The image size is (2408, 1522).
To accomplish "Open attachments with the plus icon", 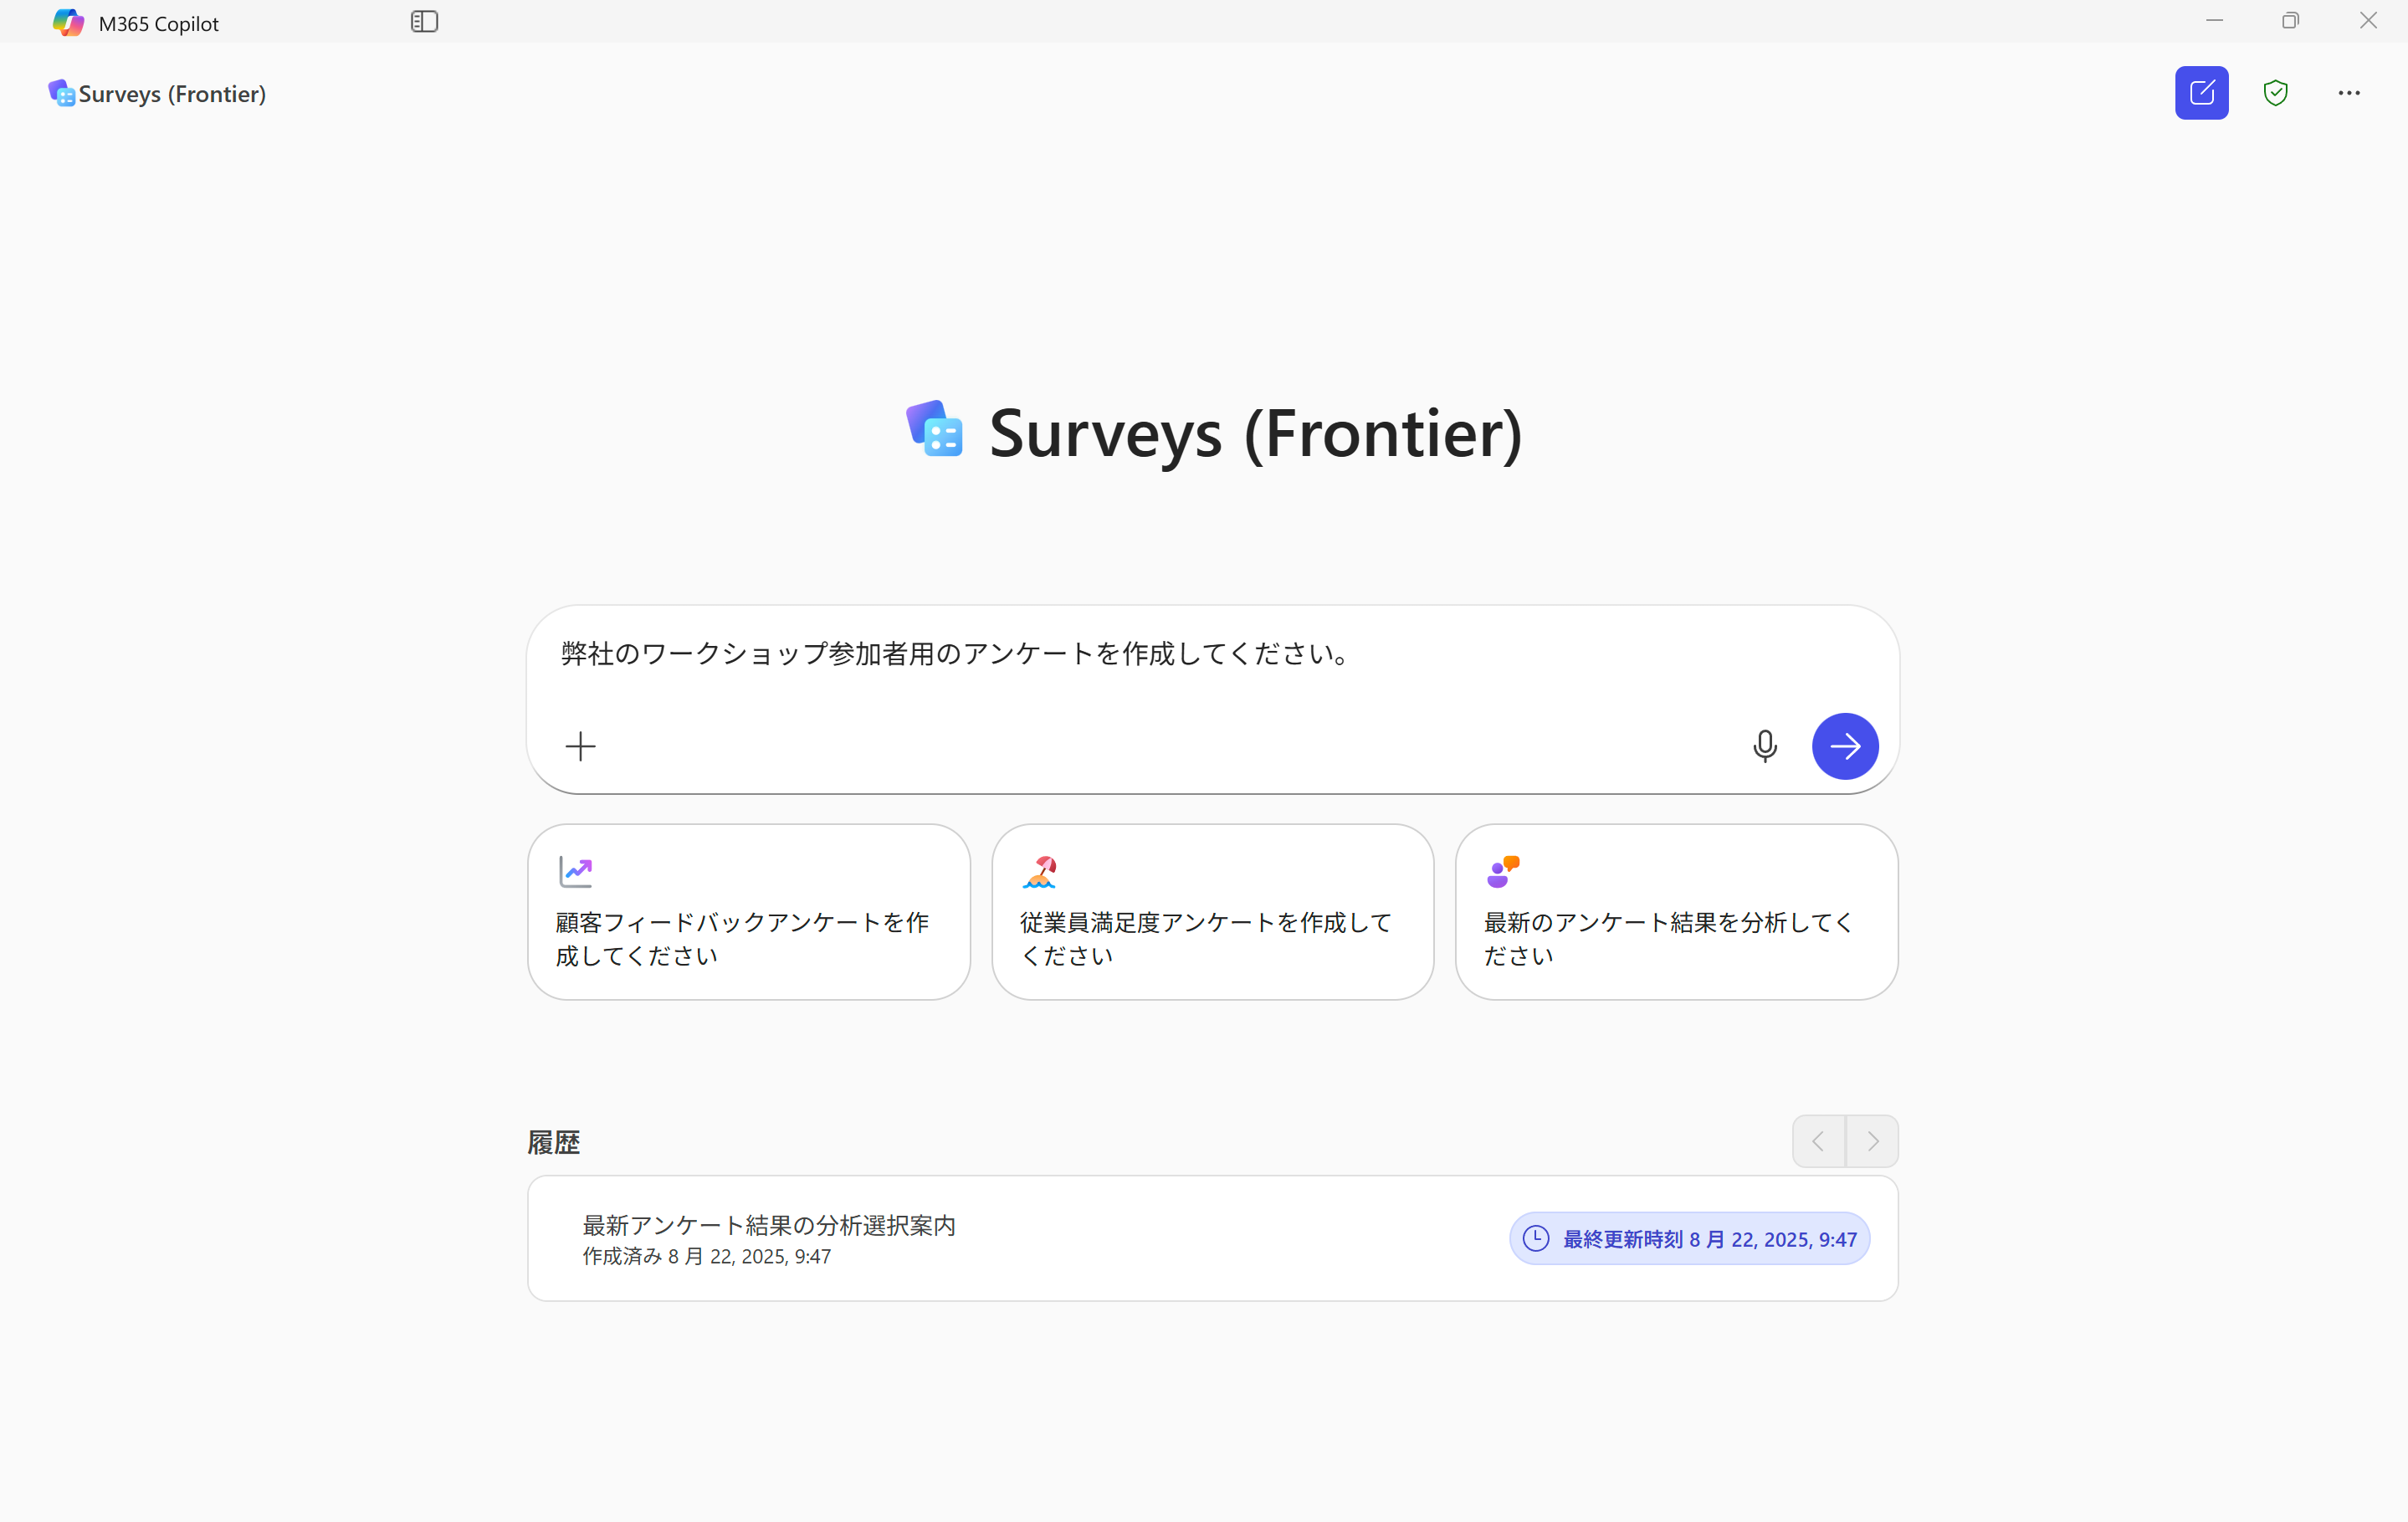I will click(x=580, y=746).
